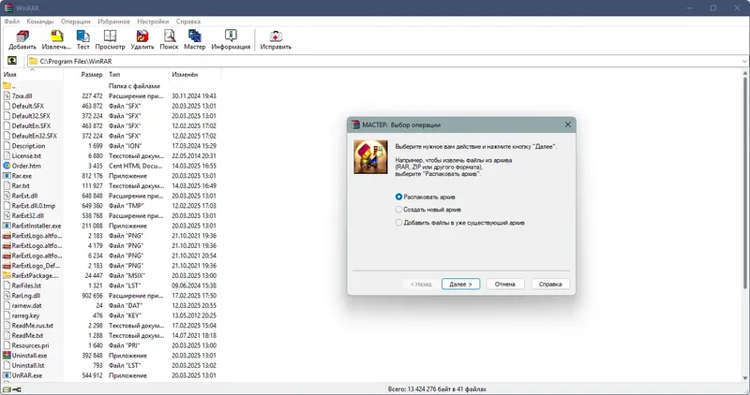Click the Uninstall.exe WinRAR icon
Viewport: 750px width, 395px height.
(7, 356)
